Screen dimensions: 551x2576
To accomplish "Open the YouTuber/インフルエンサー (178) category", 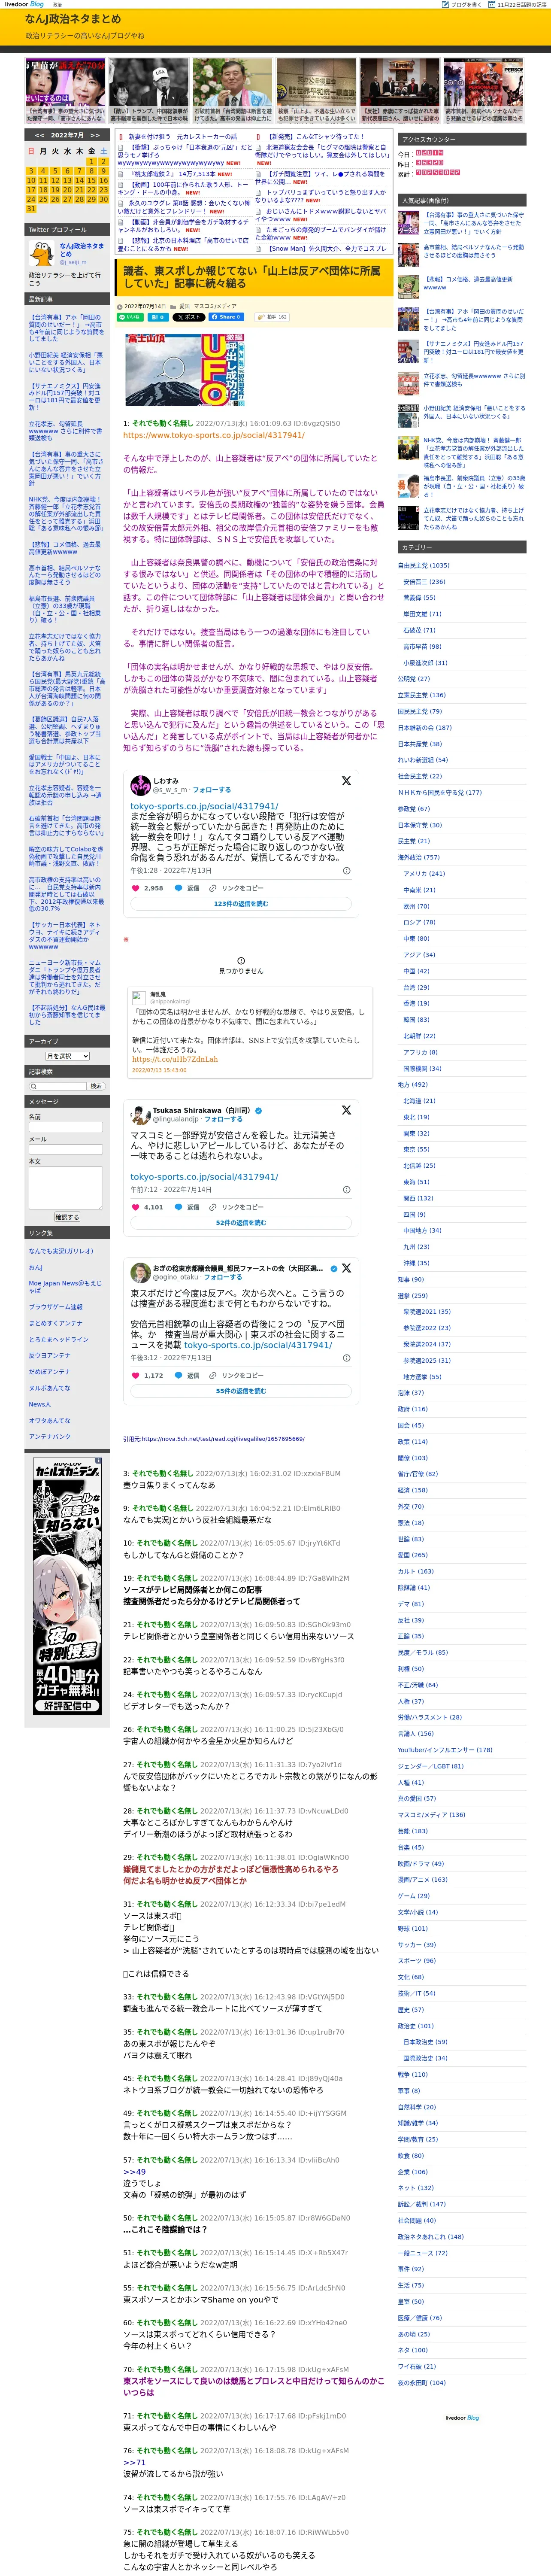I will point(445,1750).
